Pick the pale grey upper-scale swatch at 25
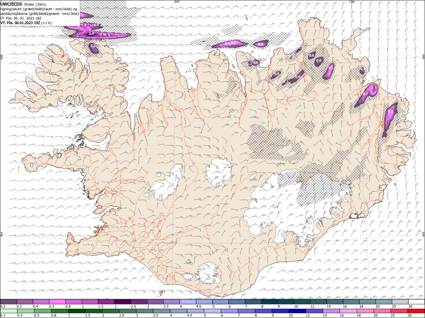 (x=400, y=301)
